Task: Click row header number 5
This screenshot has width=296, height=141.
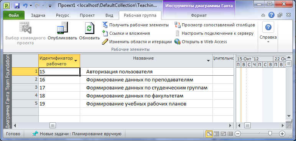Action: (x=25, y=104)
